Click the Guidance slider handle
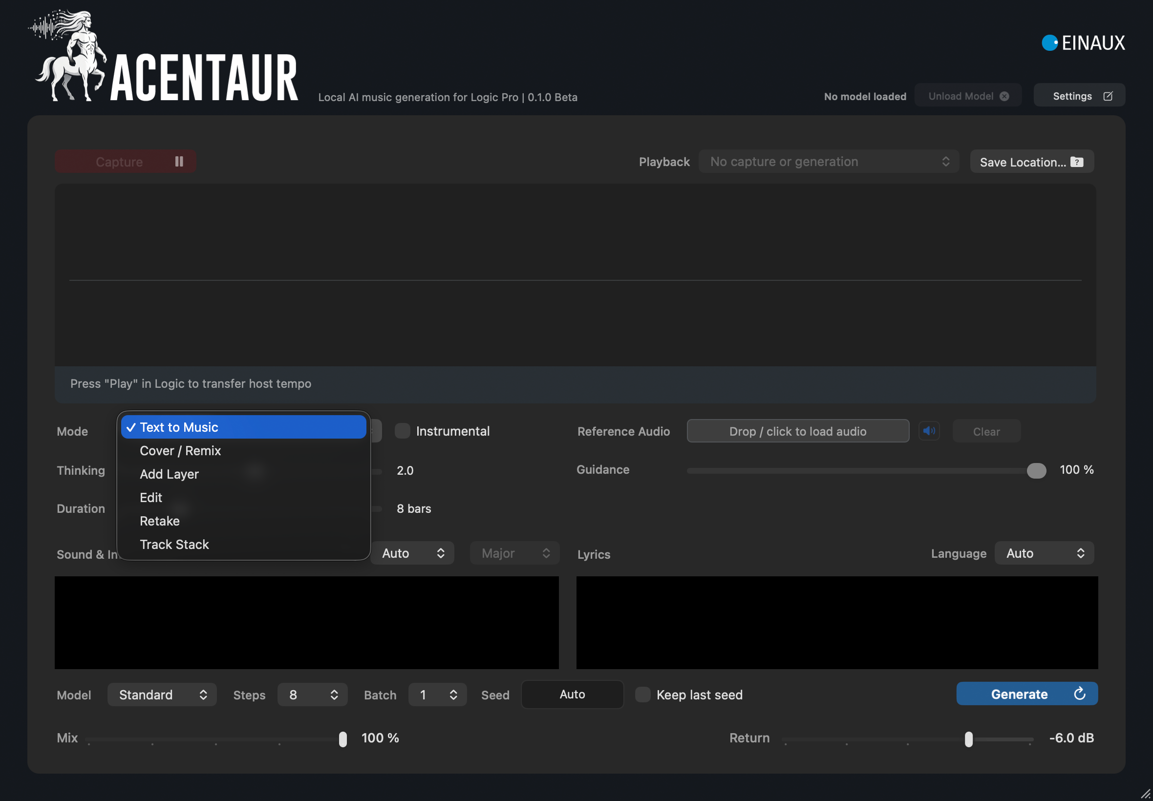This screenshot has height=801, width=1153. (x=1036, y=470)
